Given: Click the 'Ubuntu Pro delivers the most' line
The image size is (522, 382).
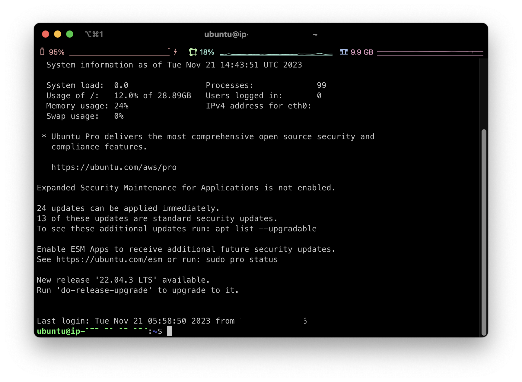Looking at the screenshot, I should 208,136.
